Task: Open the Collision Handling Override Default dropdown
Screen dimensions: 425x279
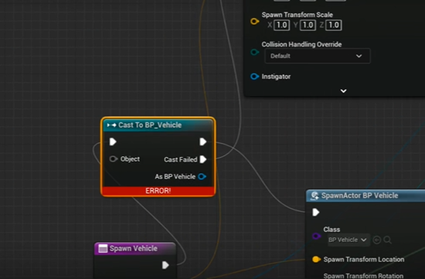Action: [318, 56]
